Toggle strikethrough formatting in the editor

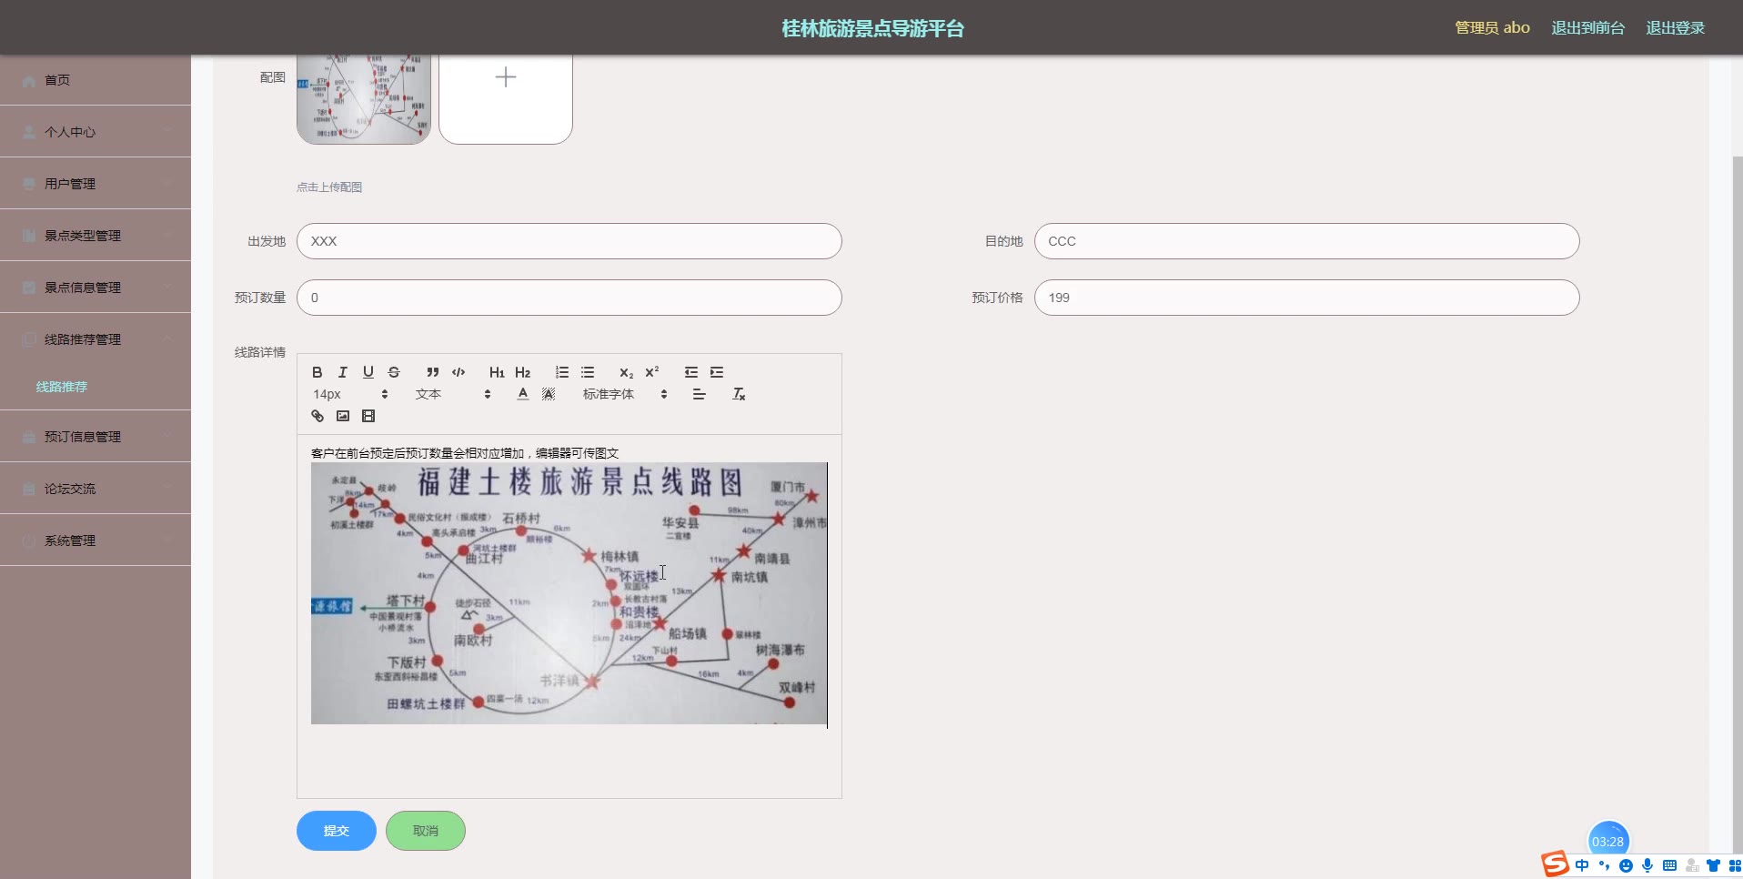[393, 372]
